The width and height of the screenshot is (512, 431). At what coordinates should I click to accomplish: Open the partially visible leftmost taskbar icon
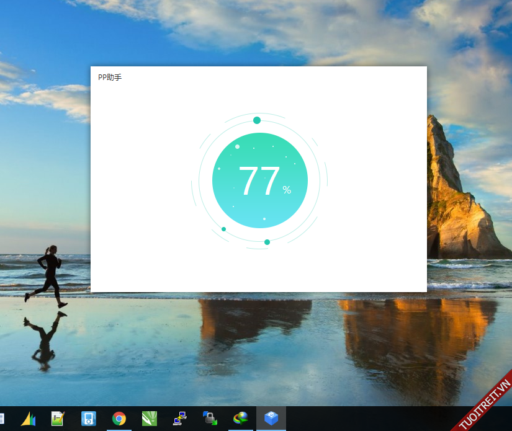pos(2,419)
